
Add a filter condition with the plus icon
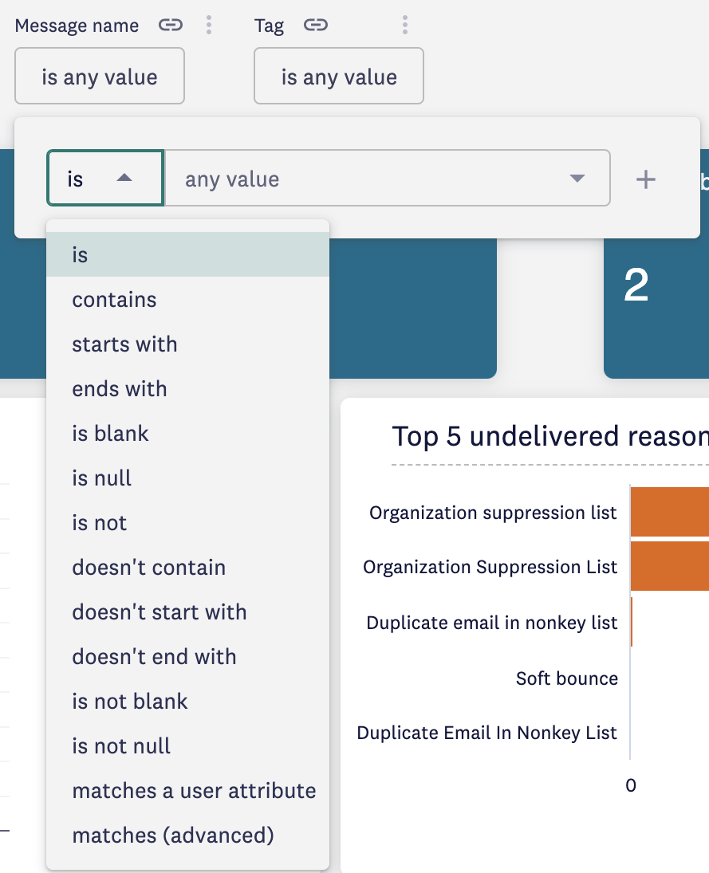(x=645, y=179)
